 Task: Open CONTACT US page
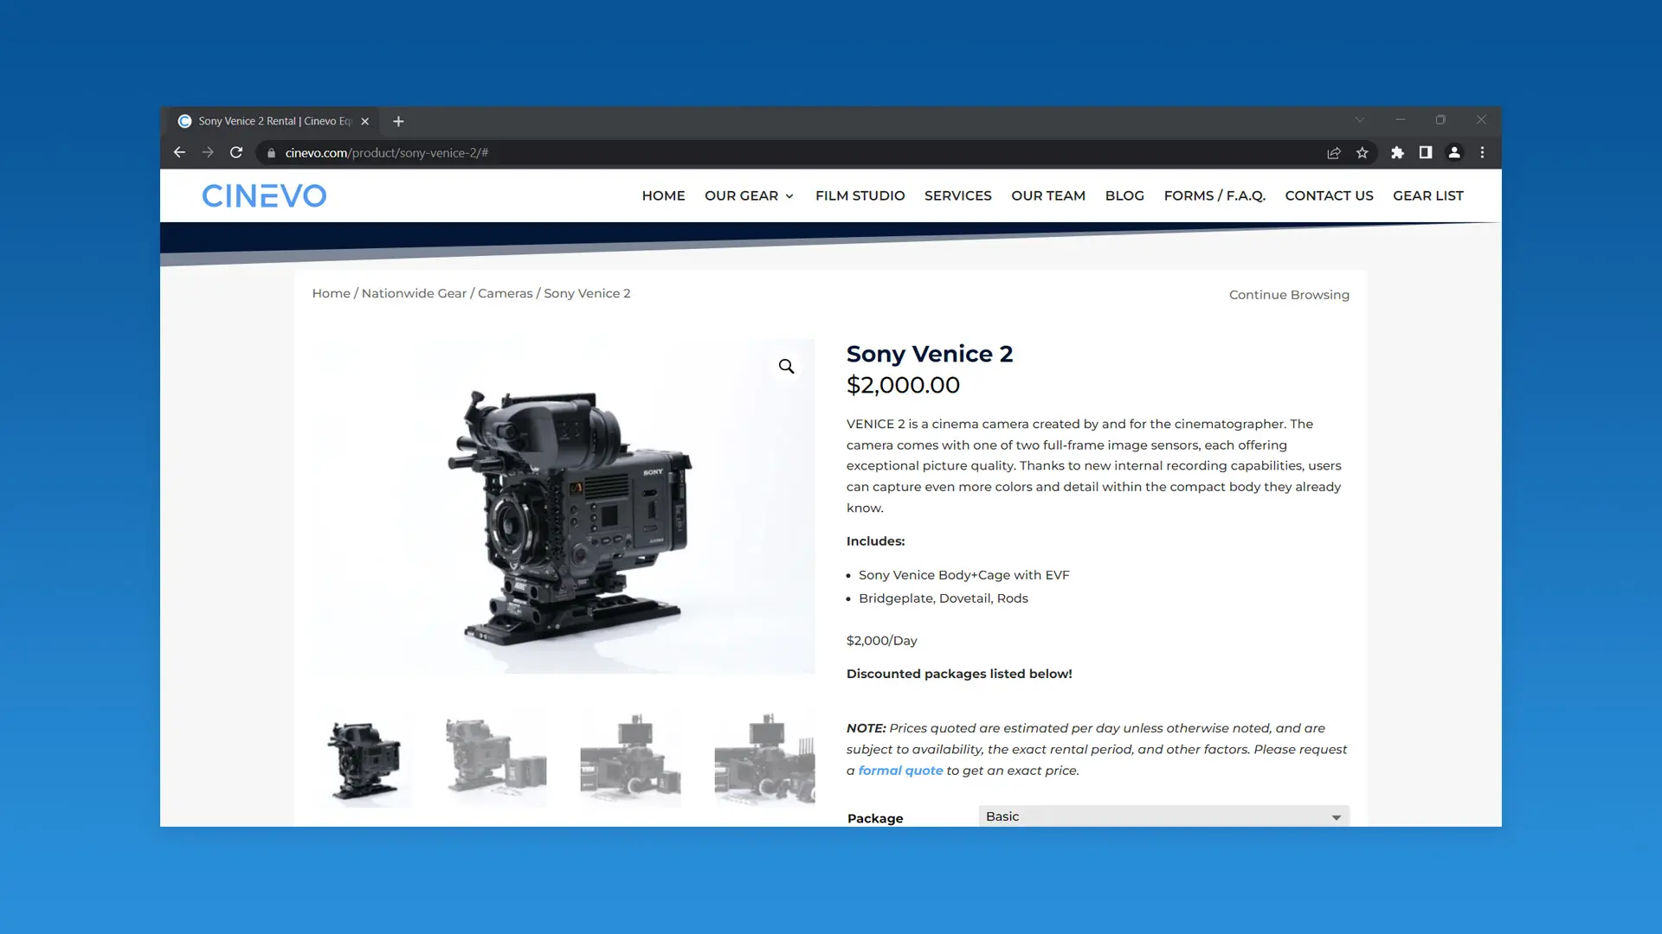[x=1329, y=195]
